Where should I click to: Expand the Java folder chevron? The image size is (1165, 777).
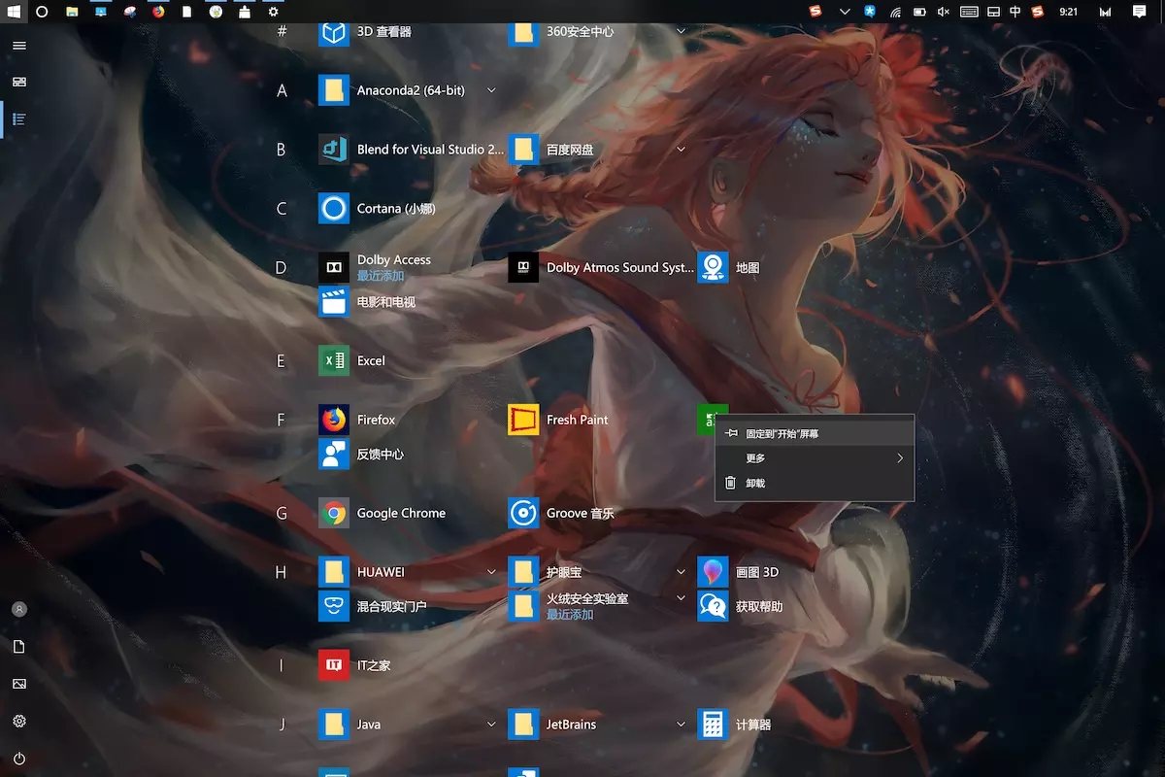[x=491, y=725]
